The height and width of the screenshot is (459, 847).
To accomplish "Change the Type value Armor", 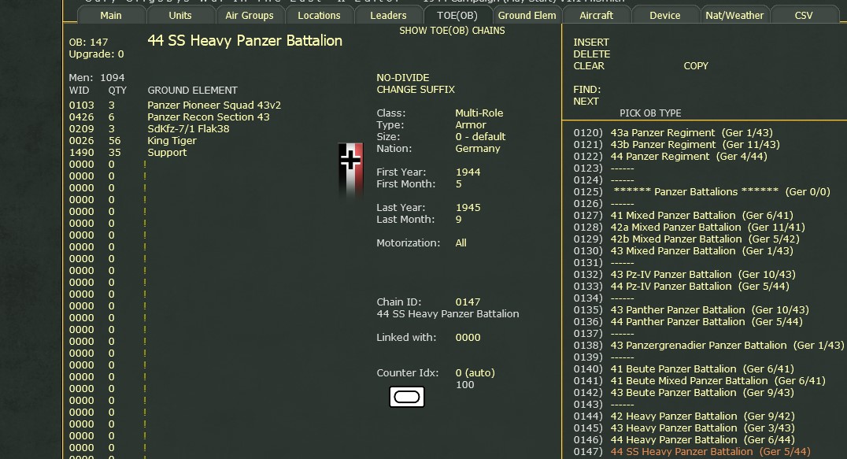I will [x=471, y=124].
